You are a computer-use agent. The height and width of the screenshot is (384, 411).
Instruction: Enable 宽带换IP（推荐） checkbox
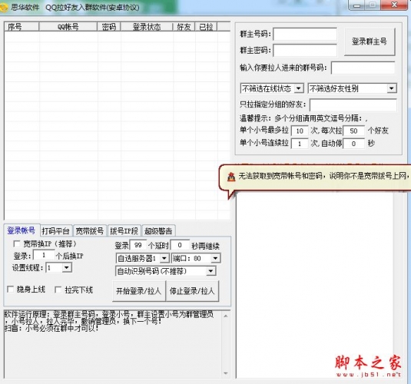pyautogui.click(x=17, y=243)
